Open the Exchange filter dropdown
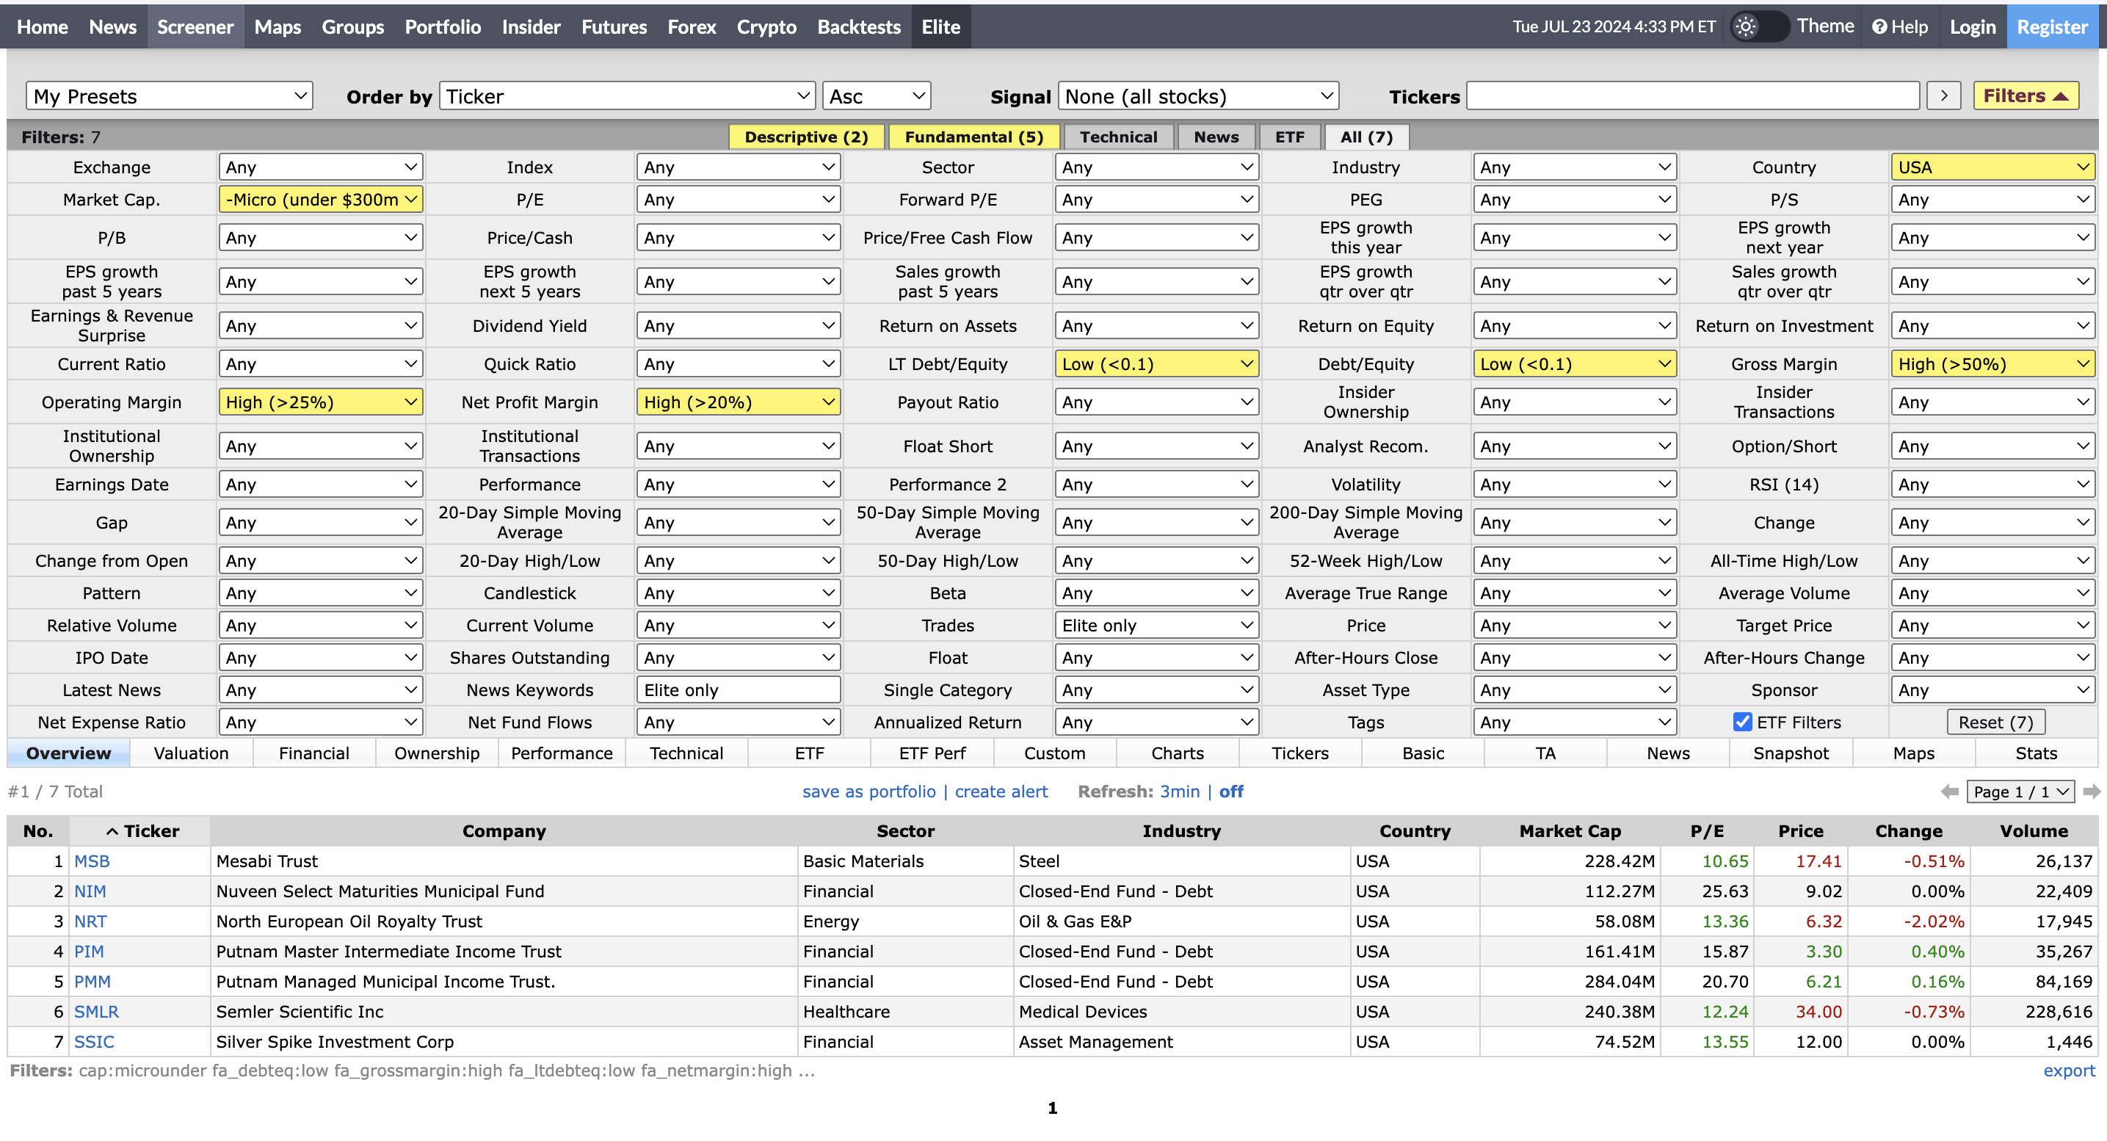 tap(321, 167)
